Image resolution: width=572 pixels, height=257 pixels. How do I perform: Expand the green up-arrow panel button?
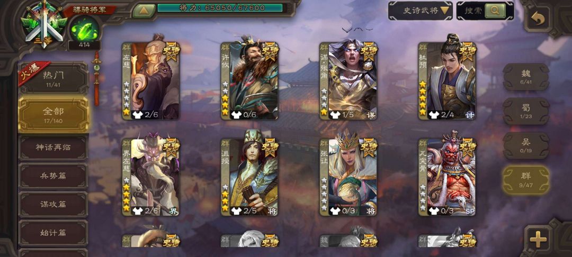click(144, 11)
